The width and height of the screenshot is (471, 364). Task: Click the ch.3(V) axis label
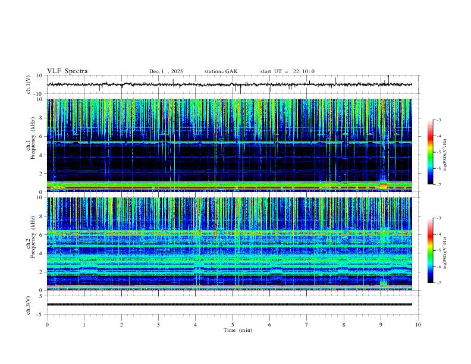pos(29,305)
